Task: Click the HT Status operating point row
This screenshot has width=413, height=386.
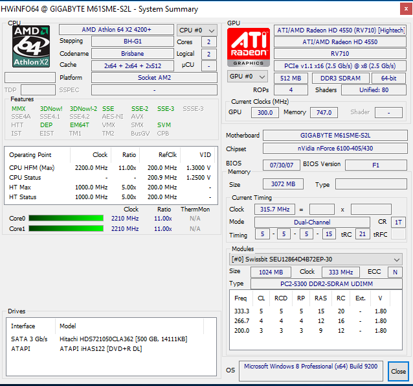Action: 111,197
